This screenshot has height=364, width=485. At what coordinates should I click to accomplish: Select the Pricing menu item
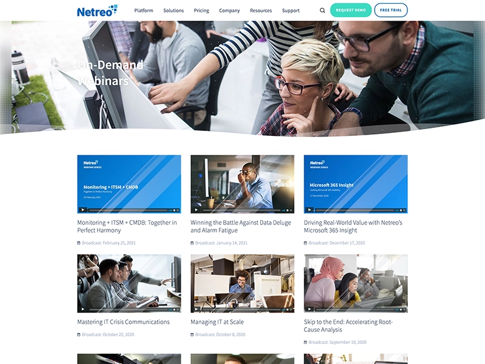[x=201, y=10]
